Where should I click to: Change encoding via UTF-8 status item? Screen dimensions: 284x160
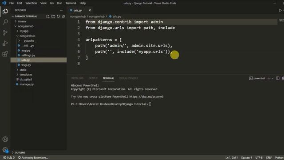(259, 158)
